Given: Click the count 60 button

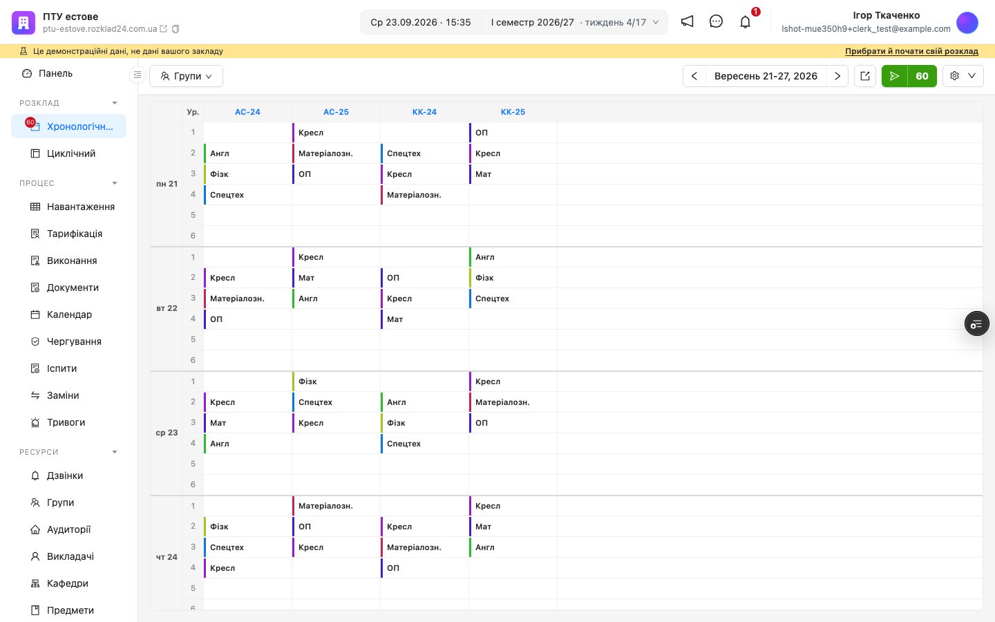Looking at the screenshot, I should [x=922, y=76].
